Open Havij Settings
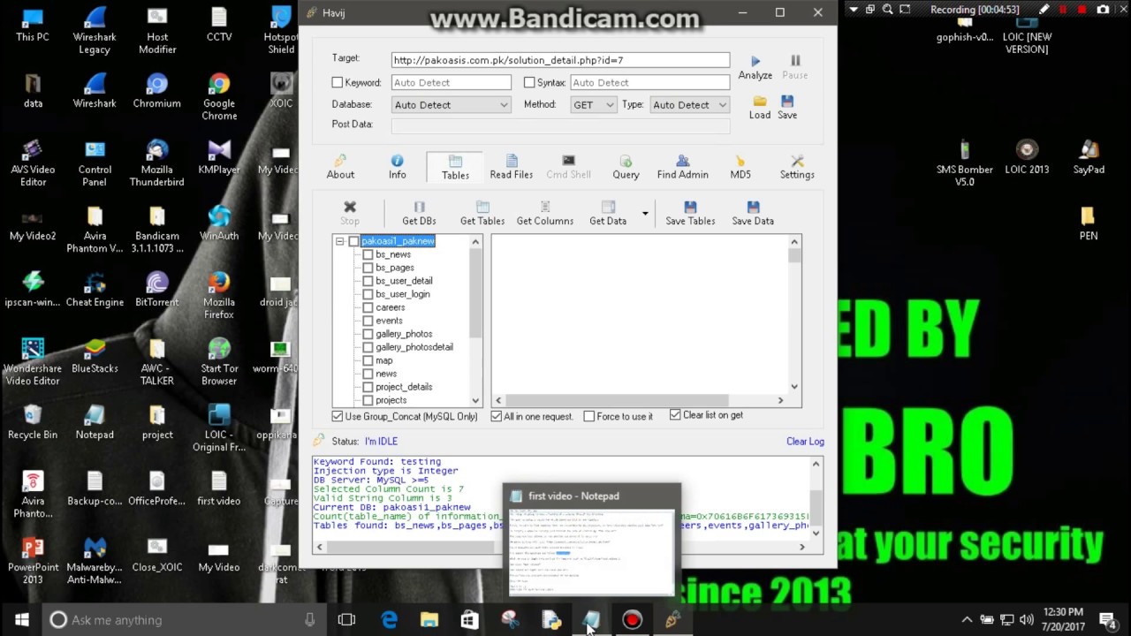Screen dimensions: 1131x636 797,167
